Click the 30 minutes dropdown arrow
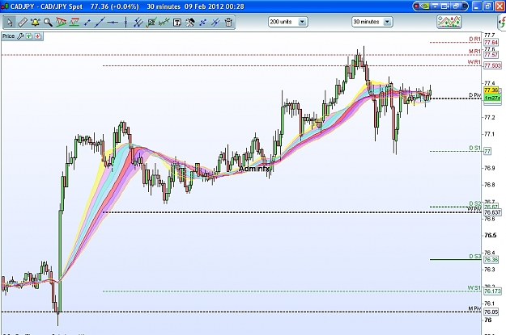Screen dimensions: 506x335 [x=387, y=22]
